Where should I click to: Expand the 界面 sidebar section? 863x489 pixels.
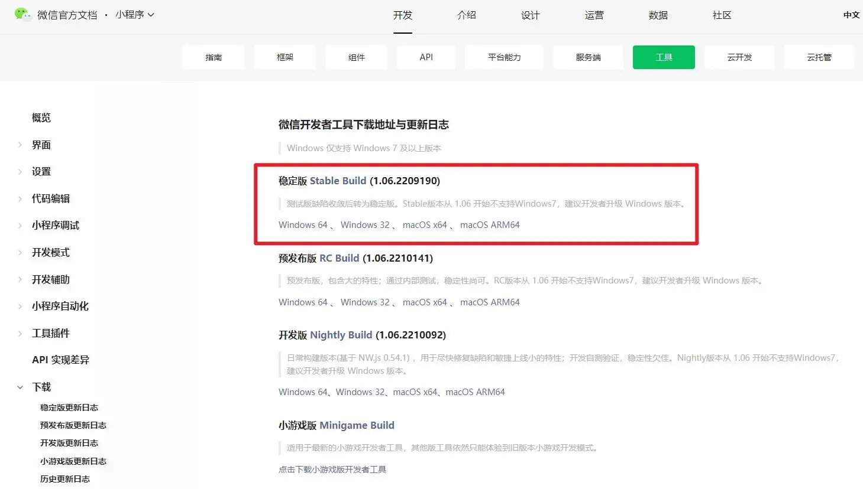[x=41, y=145]
